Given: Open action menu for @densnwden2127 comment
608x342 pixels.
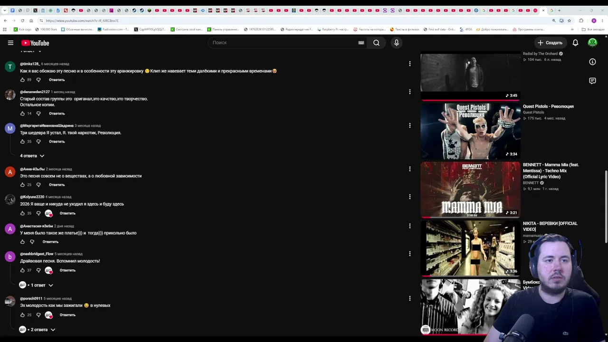Looking at the screenshot, I should pyautogui.click(x=410, y=92).
